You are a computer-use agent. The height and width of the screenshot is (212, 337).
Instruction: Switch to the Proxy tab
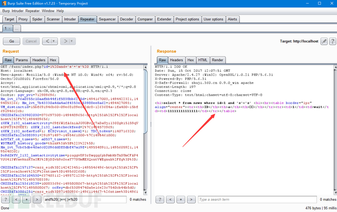23,19
